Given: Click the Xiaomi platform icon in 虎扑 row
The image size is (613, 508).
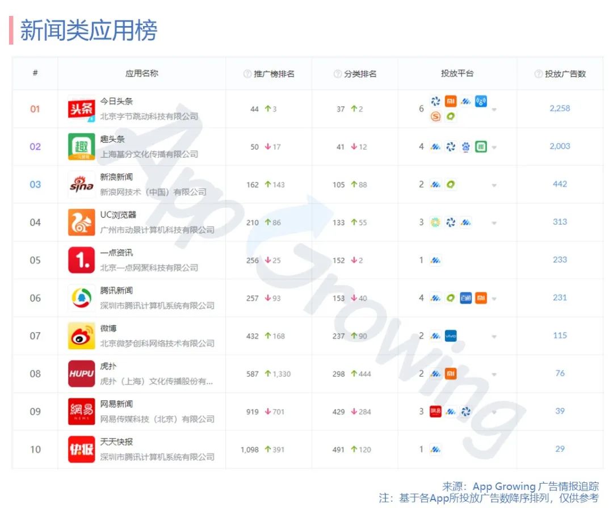Looking at the screenshot, I should [451, 374].
